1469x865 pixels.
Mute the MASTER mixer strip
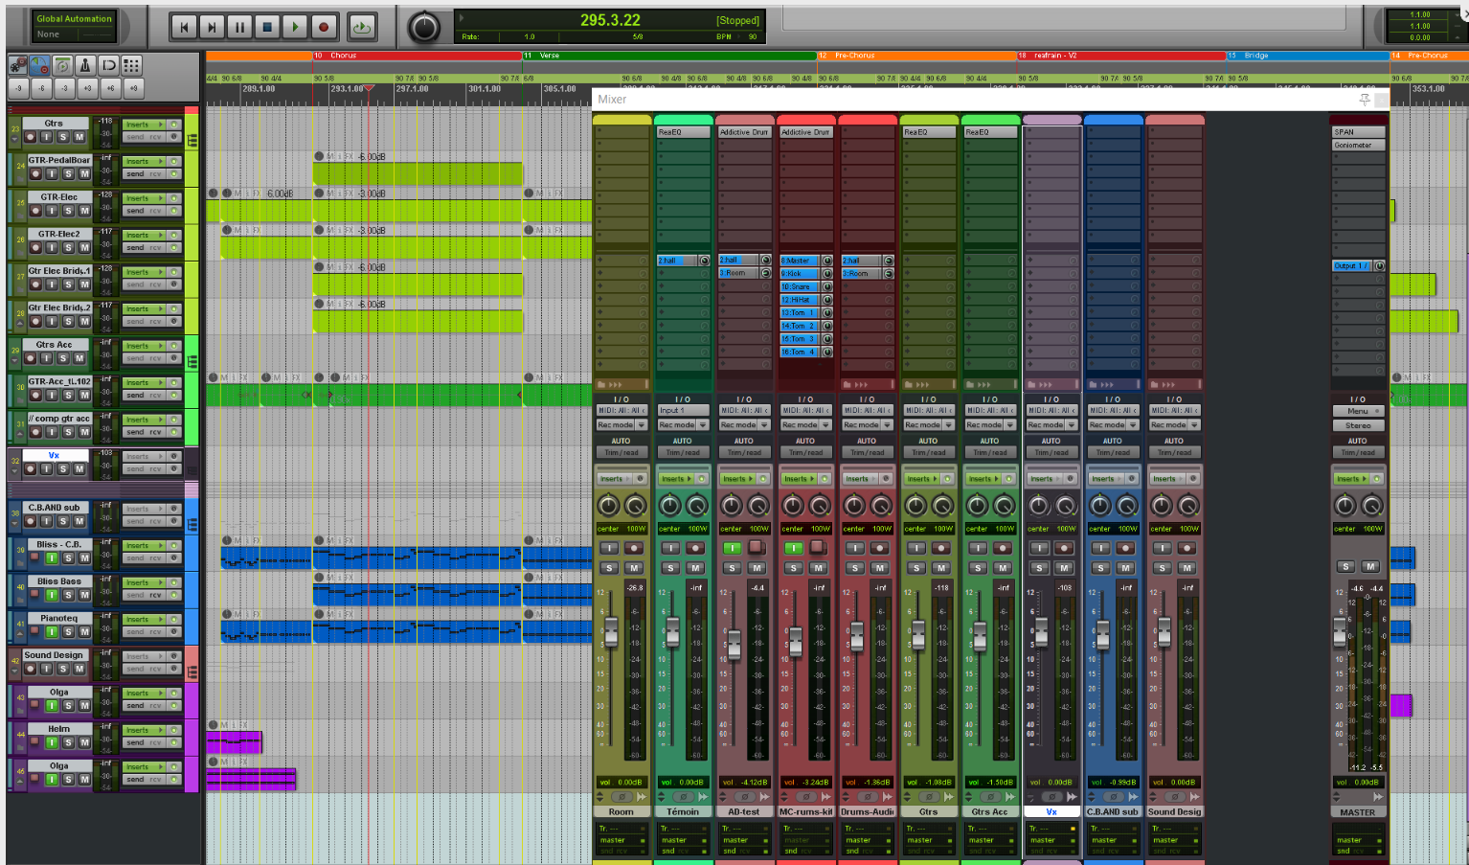[x=1370, y=566]
